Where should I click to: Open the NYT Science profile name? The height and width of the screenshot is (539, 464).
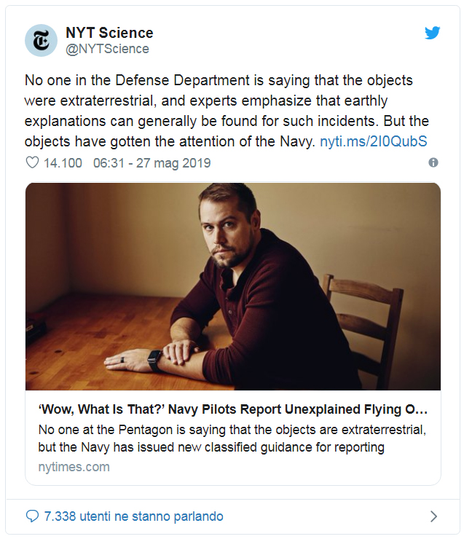coord(109,33)
